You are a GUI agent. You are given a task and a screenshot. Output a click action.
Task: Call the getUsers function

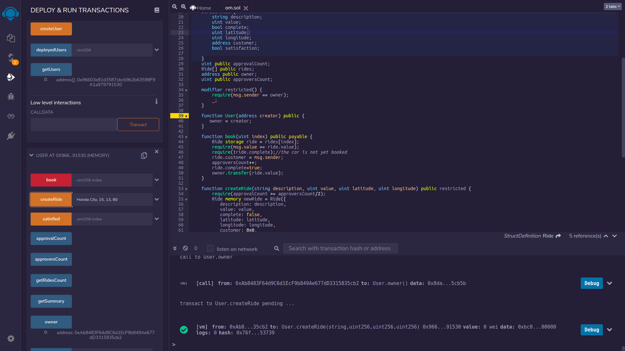tap(51, 69)
